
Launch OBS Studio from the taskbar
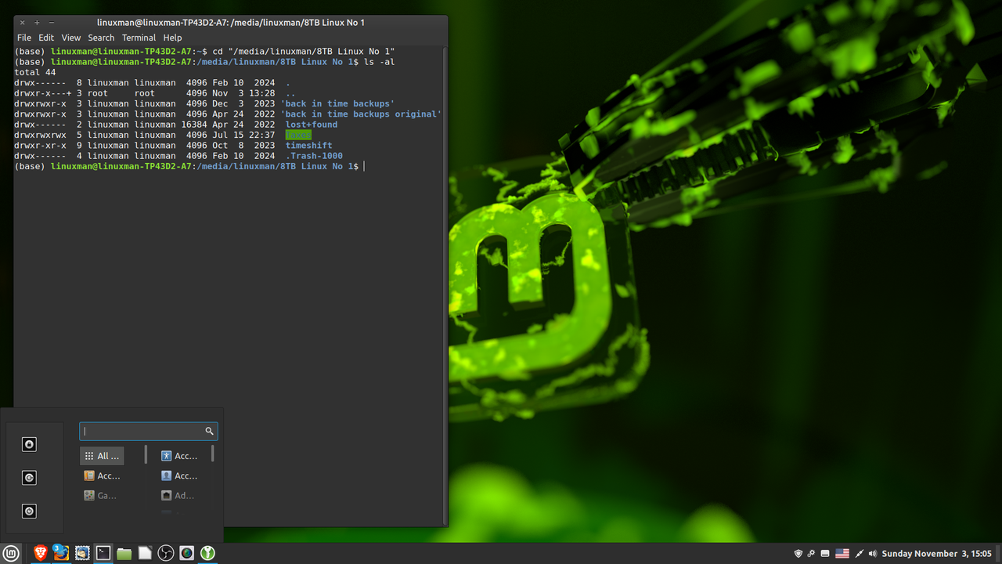point(166,553)
